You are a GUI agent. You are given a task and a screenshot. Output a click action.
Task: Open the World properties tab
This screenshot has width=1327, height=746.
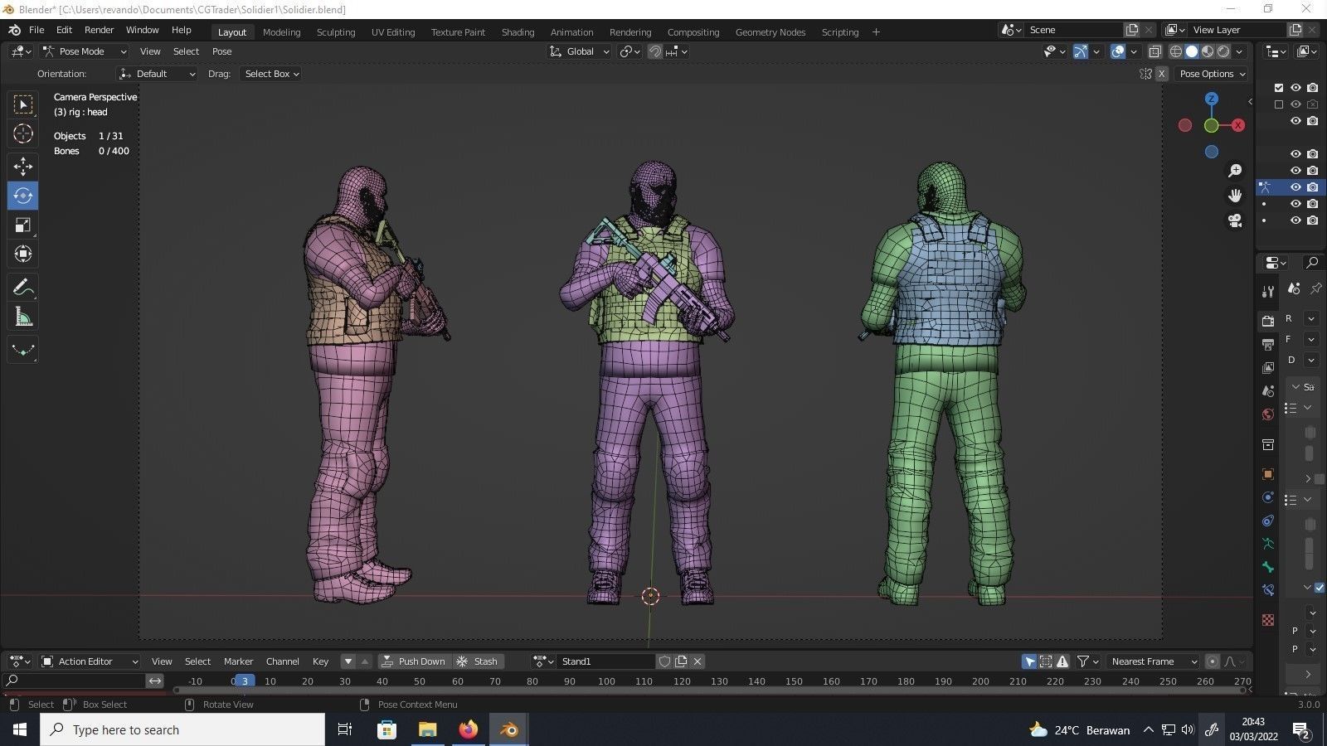[x=1267, y=414]
